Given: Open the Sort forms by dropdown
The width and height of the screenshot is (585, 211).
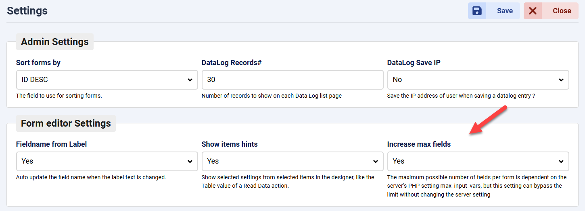Looking at the screenshot, I should pos(107,80).
